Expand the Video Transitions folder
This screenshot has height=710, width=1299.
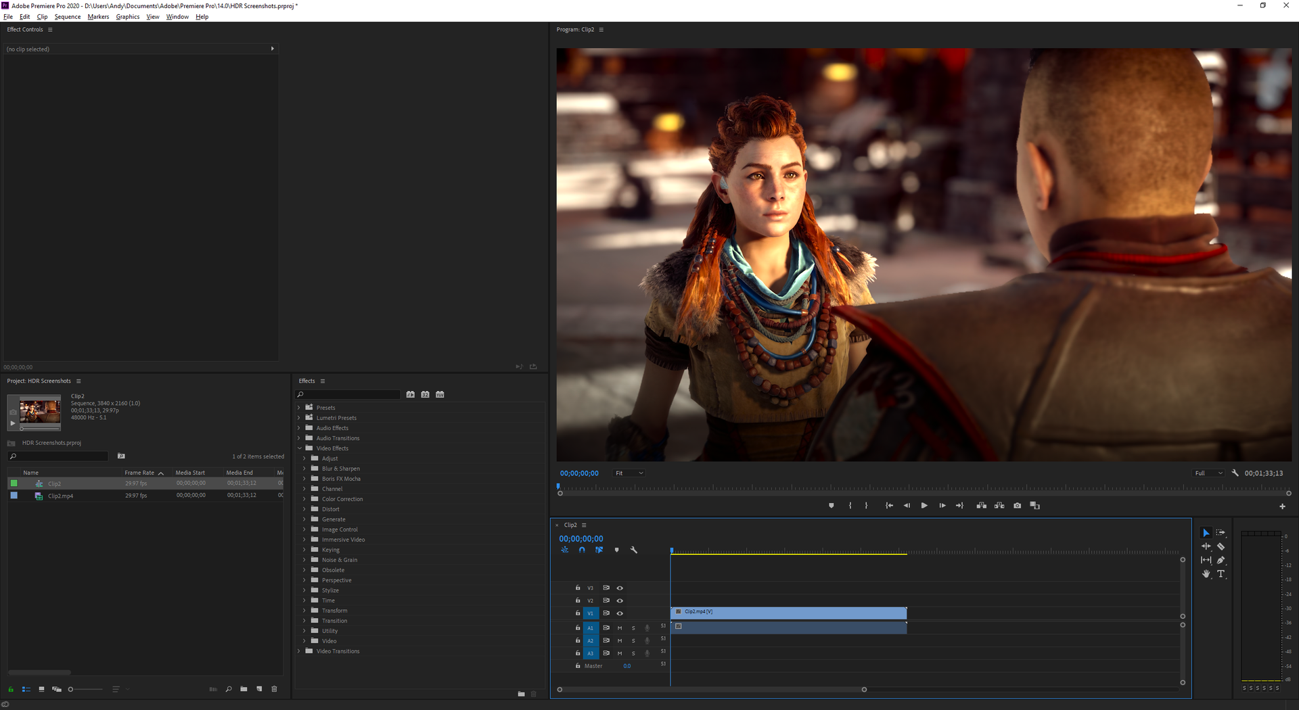[299, 651]
